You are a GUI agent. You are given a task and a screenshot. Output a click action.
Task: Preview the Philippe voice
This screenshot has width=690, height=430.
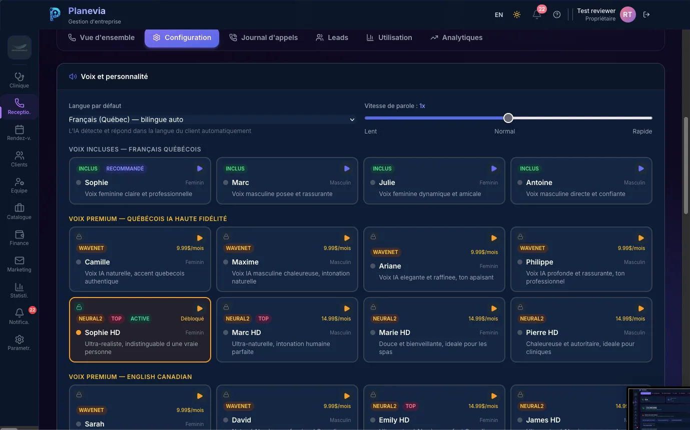pos(641,238)
